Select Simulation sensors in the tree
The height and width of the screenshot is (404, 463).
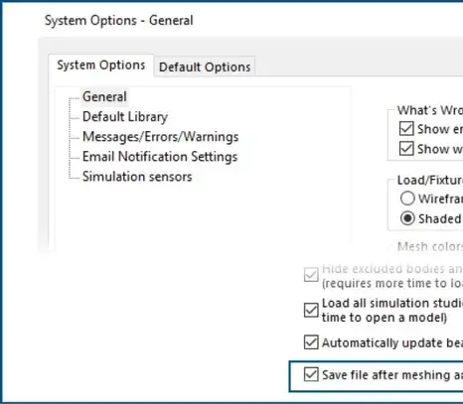point(137,177)
